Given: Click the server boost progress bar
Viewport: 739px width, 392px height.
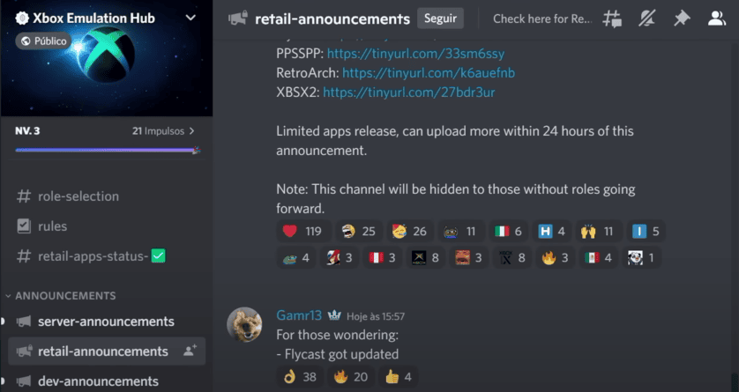Looking at the screenshot, I should 106,151.
